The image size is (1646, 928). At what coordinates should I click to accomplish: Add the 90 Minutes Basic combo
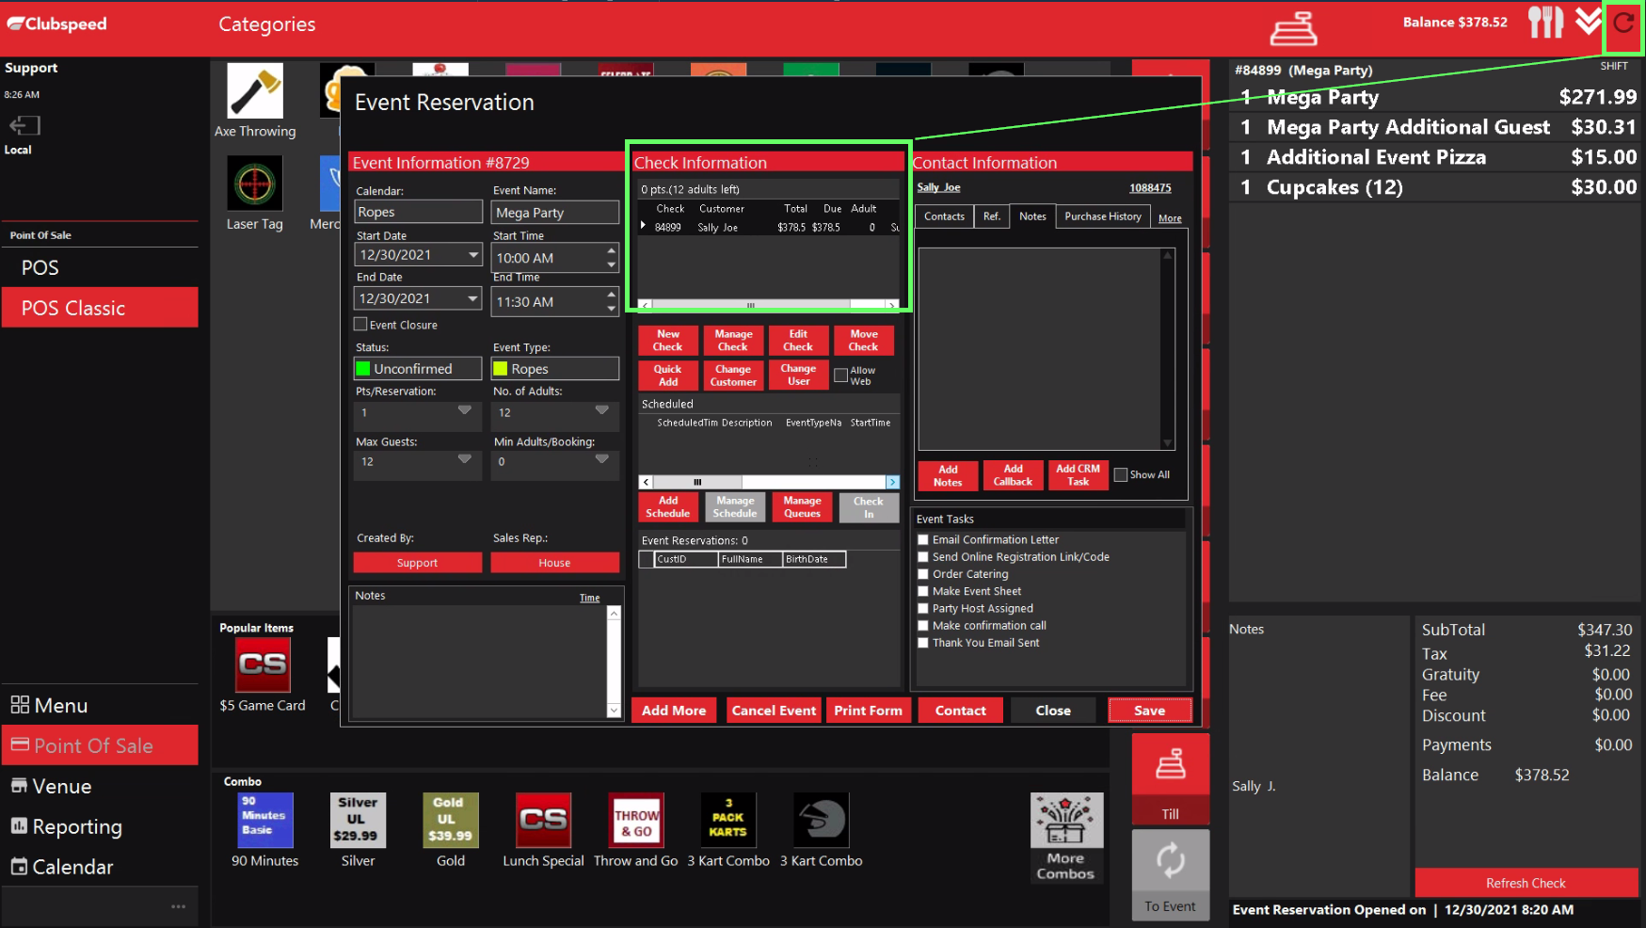264,820
